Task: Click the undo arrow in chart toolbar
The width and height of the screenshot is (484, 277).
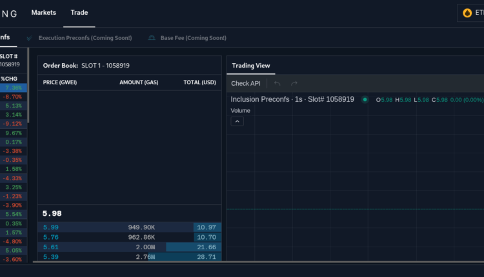Action: click(x=277, y=83)
